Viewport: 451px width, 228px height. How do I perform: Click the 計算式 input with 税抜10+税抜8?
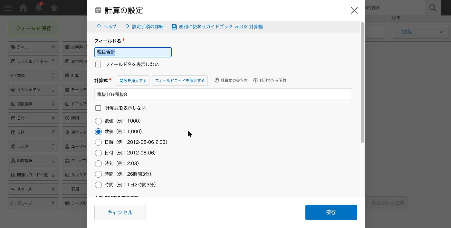(223, 94)
